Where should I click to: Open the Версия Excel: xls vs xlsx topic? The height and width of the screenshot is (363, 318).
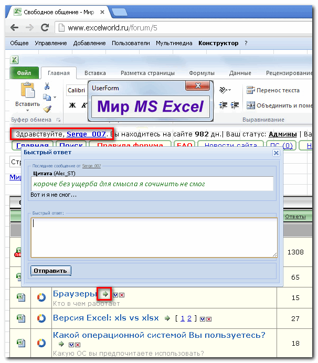106,318
